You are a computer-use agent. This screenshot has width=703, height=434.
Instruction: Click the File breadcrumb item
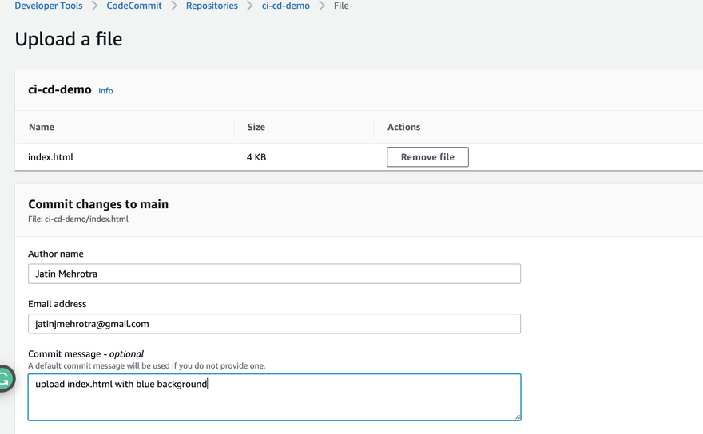pos(341,6)
